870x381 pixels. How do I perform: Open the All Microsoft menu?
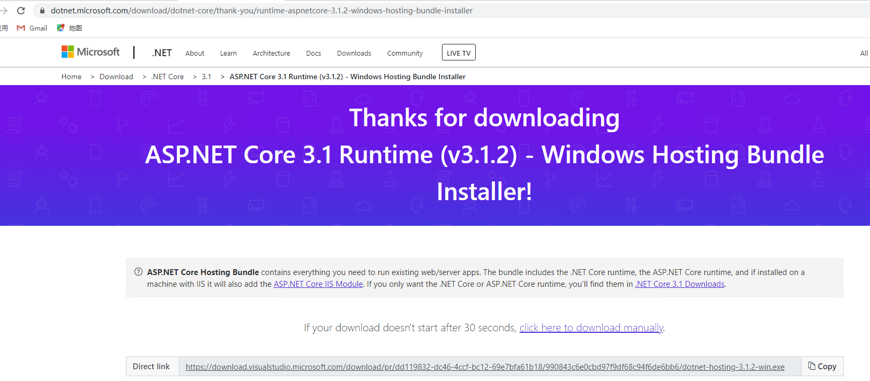(864, 53)
